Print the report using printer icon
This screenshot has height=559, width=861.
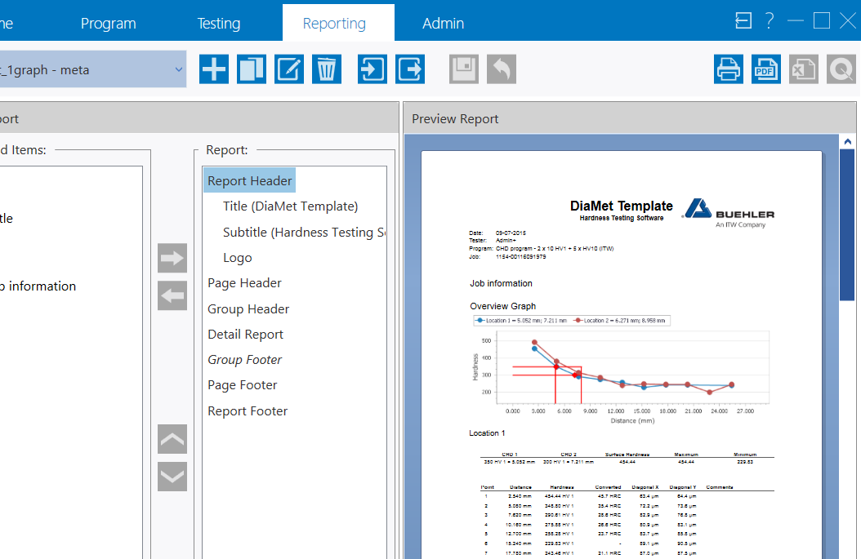(x=729, y=69)
